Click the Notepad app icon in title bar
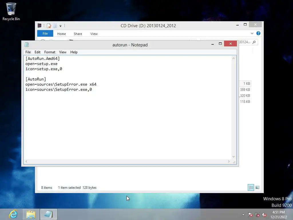Screen dimensions: 293x220 pos(26,45)
